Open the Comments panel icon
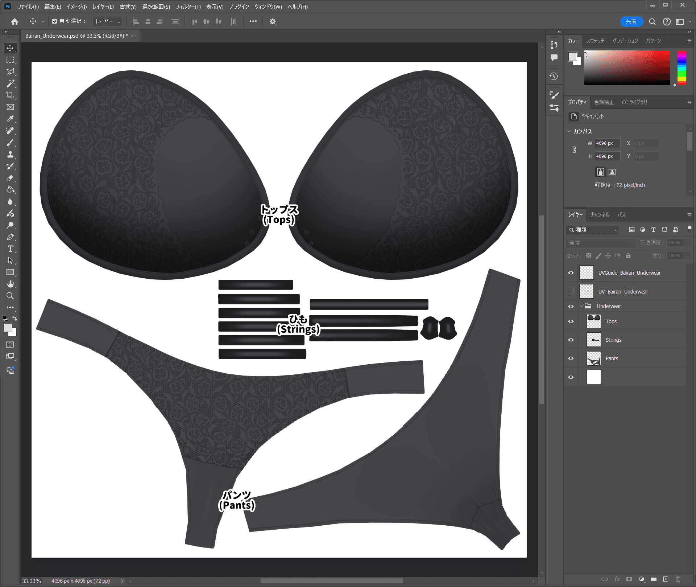Viewport: 696px width, 587px height. 554,58
